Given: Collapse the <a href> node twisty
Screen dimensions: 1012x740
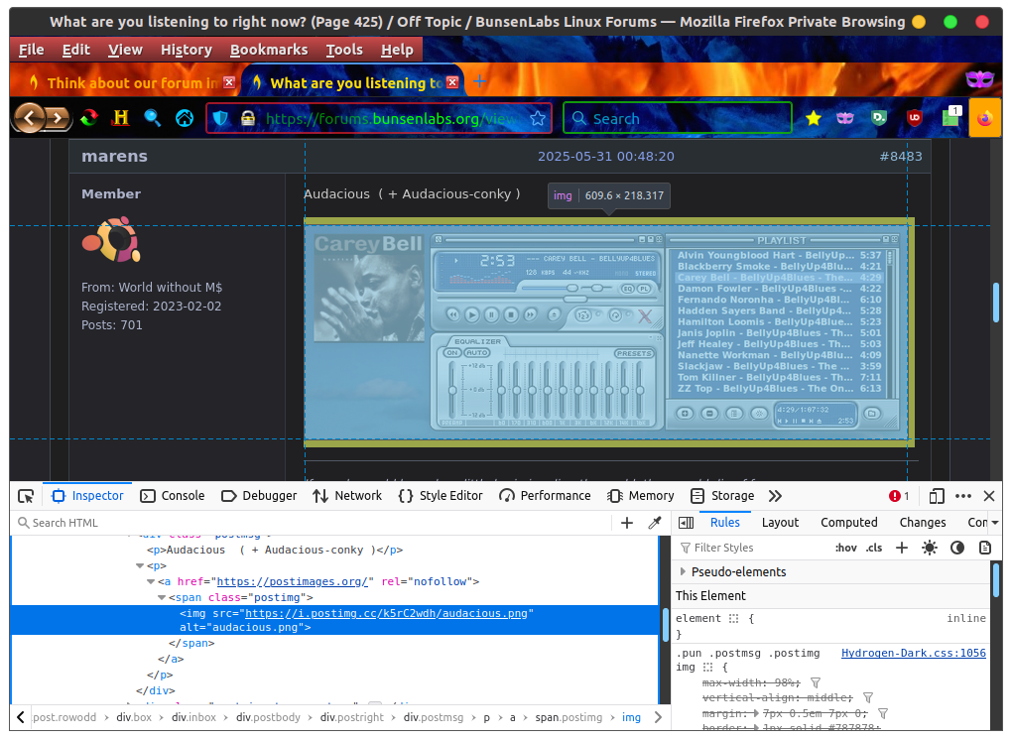Looking at the screenshot, I should pos(151,582).
